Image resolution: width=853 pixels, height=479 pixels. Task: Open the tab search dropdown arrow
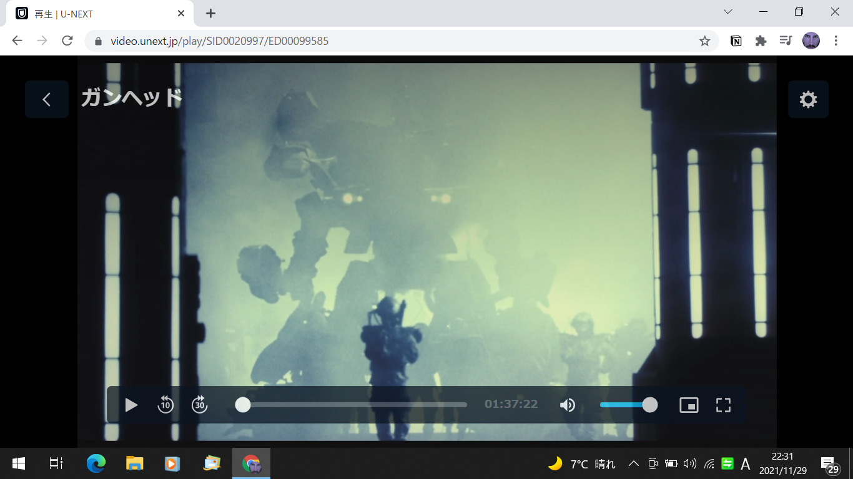(728, 12)
